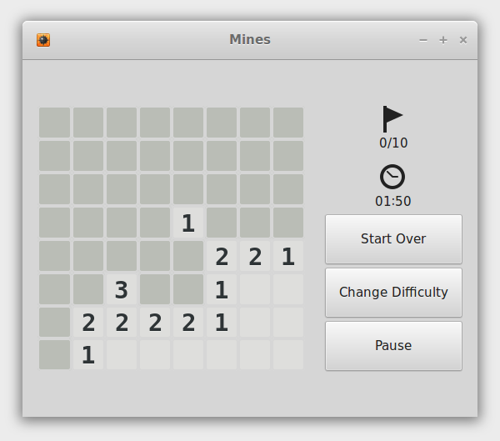Click the empty revealed bottom-right corner tile
Screen dimensions: 500x441
(x=288, y=354)
